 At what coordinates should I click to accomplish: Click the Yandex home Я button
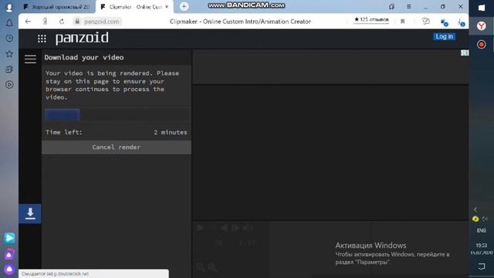[x=45, y=22]
